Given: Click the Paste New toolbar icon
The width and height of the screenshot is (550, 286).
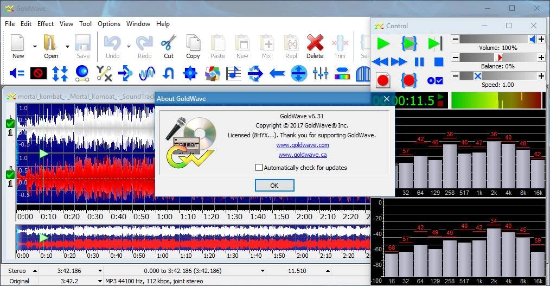Looking at the screenshot, I should click(x=242, y=43).
